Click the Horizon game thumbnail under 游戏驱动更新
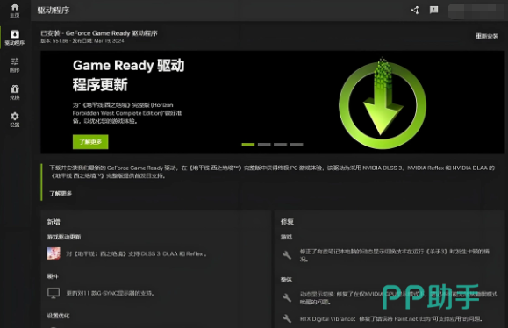Viewport: 508px width, 328px height. pos(54,253)
